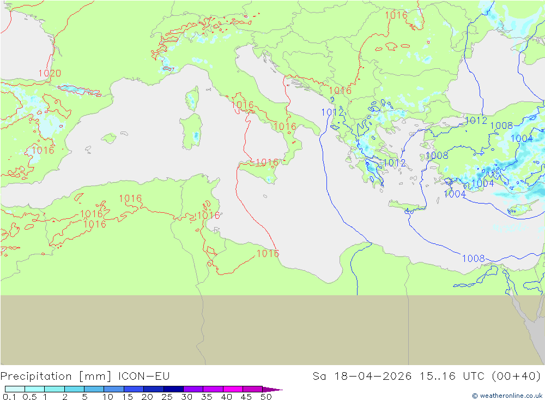545x400 pixels.
Task: Click the above-50 legend arrow tip
Action: pos(272,389)
